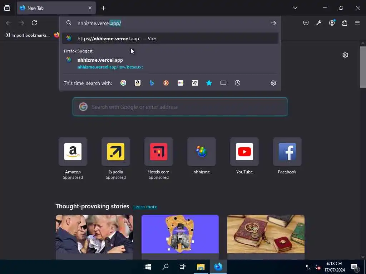This screenshot has width=366, height=274.
Task: Open the network status tray icon
Action: (309, 267)
